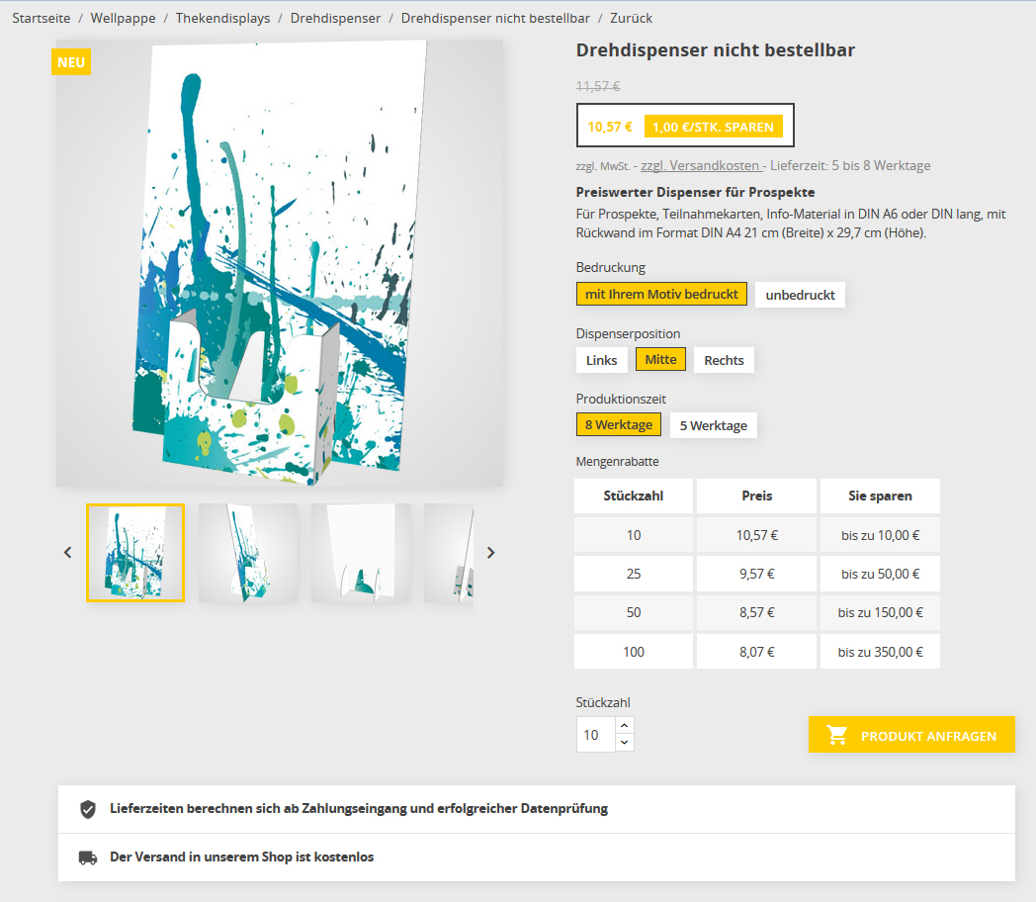Click the 'Der Versand in unserem Shop ist kostenlos' row
Image resolution: width=1036 pixels, height=902 pixels.
coord(537,857)
